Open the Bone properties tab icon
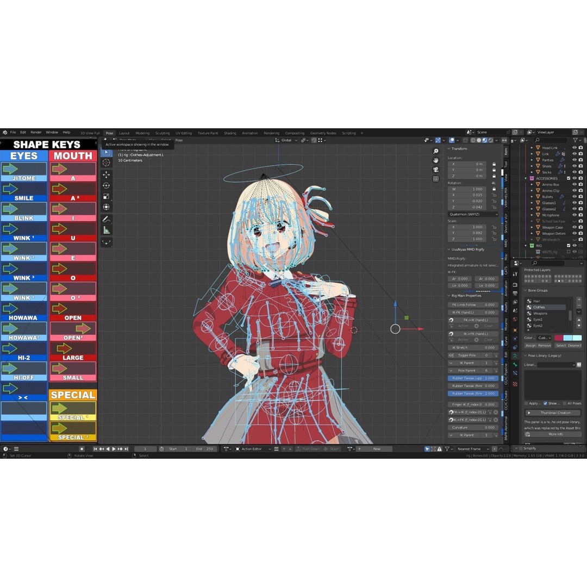 click(515, 364)
